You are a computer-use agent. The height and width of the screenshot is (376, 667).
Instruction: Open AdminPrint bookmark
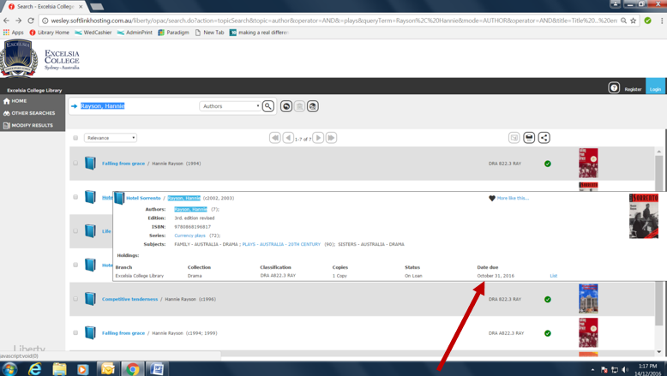pyautogui.click(x=135, y=33)
